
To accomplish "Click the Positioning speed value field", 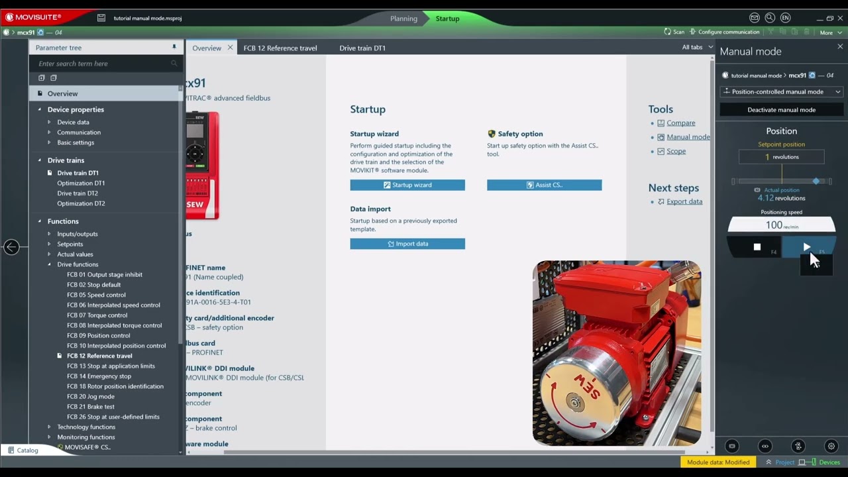I will tap(782, 225).
